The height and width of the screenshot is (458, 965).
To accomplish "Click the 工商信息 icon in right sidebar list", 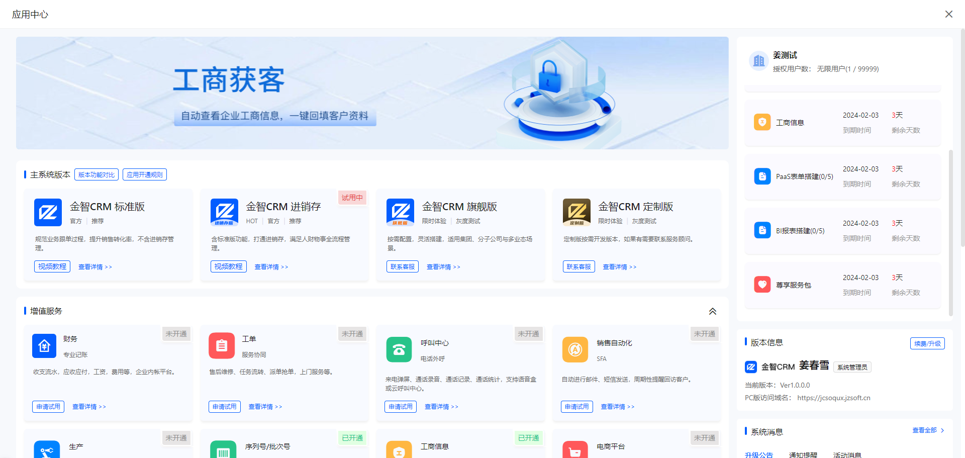I will pyautogui.click(x=762, y=122).
